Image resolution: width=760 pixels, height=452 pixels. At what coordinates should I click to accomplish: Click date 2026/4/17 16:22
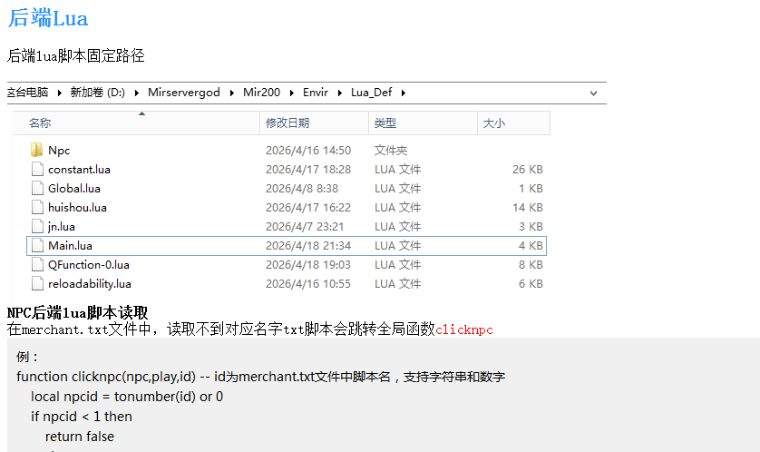[x=308, y=208]
